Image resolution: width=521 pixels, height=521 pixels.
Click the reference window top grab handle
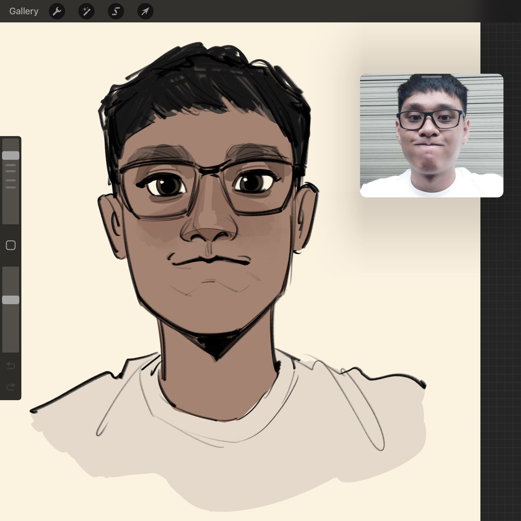pyautogui.click(x=432, y=77)
